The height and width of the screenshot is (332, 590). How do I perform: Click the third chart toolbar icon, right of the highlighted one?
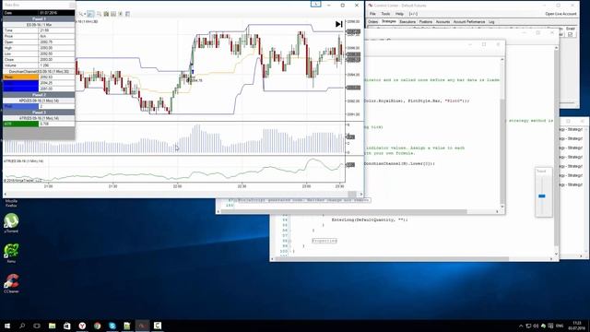tap(99, 14)
